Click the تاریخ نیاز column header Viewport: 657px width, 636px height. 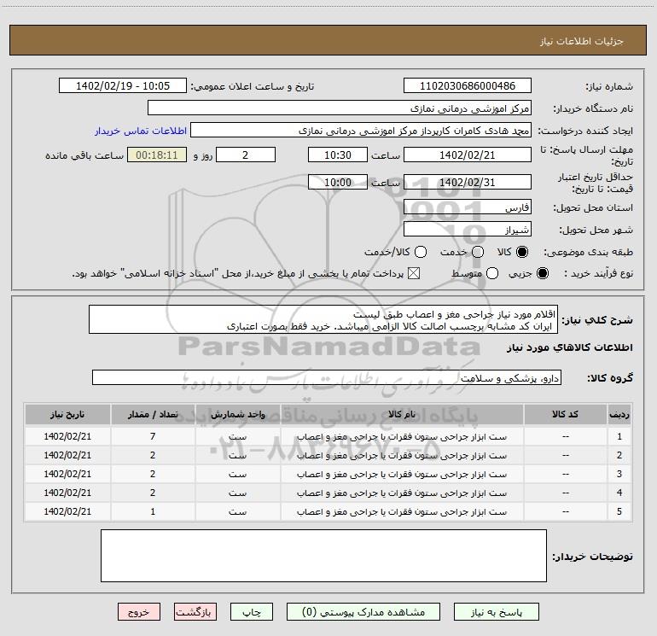67,414
